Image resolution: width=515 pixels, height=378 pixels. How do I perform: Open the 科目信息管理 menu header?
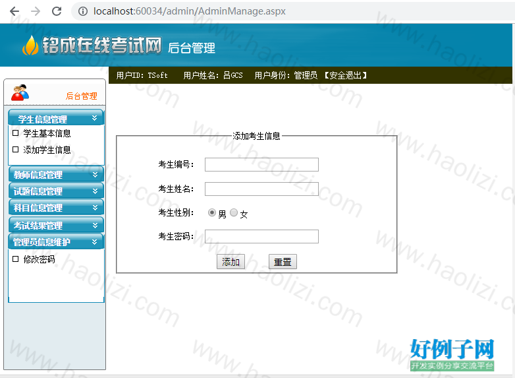[56, 208]
